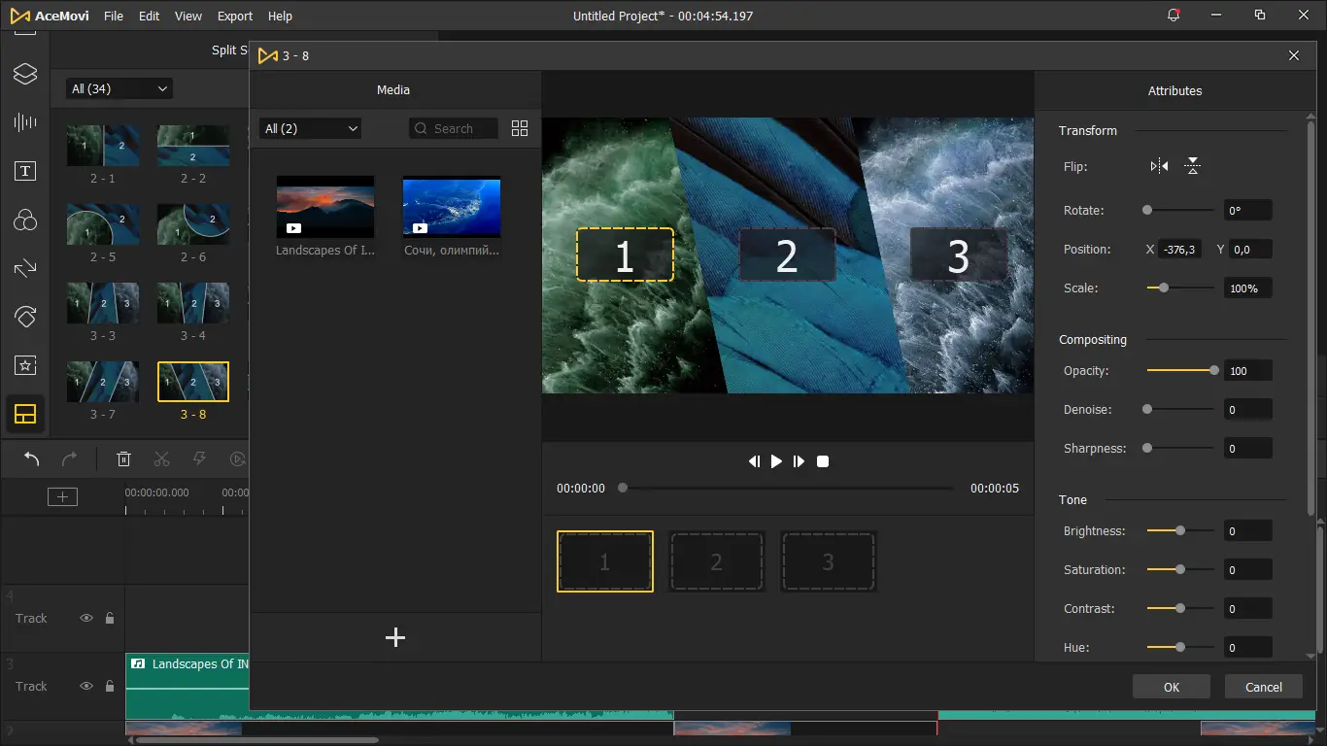Open the Export menu
This screenshot has width=1327, height=746.
(235, 16)
